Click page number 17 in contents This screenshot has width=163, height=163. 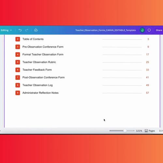[147, 54]
